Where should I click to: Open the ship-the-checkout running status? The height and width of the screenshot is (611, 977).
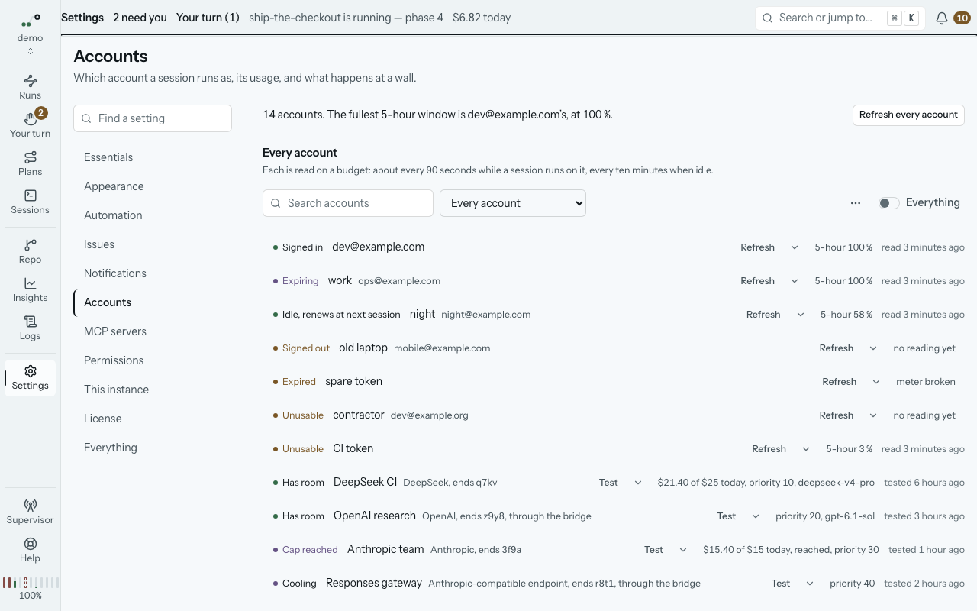[x=346, y=18]
